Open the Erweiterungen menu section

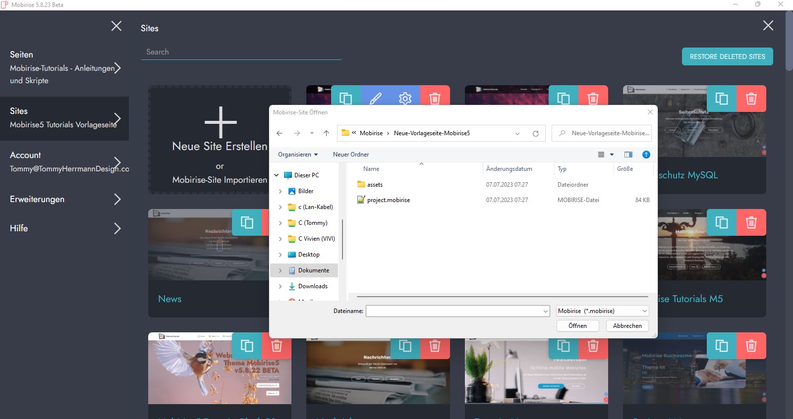pyautogui.click(x=64, y=199)
